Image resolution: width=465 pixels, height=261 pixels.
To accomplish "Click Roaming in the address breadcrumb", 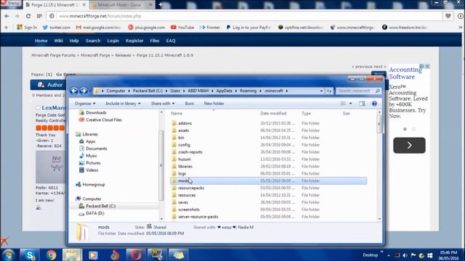I will pyautogui.click(x=248, y=91).
